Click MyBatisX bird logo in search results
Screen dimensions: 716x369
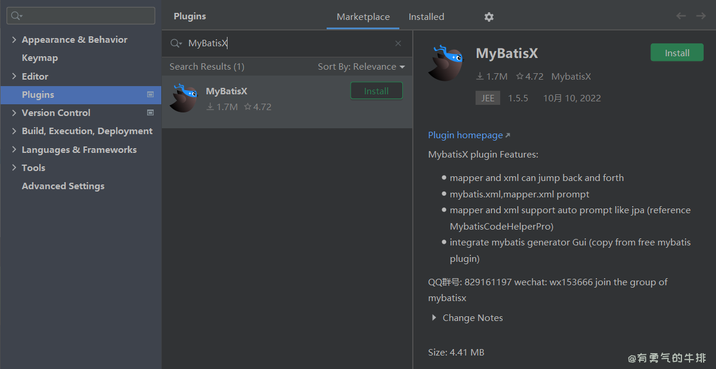(183, 98)
